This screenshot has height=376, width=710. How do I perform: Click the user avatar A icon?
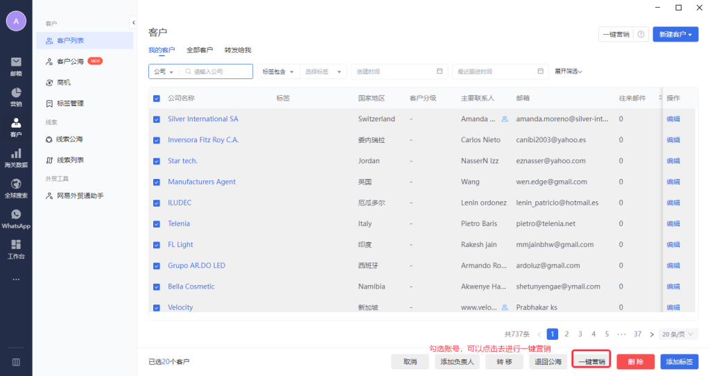[x=16, y=21]
